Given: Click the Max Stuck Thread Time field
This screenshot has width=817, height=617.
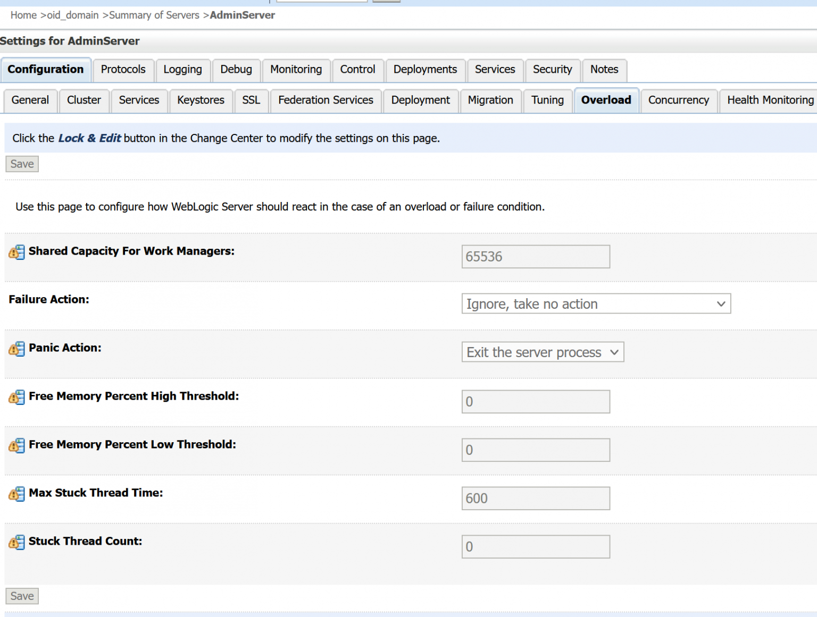Looking at the screenshot, I should point(535,498).
